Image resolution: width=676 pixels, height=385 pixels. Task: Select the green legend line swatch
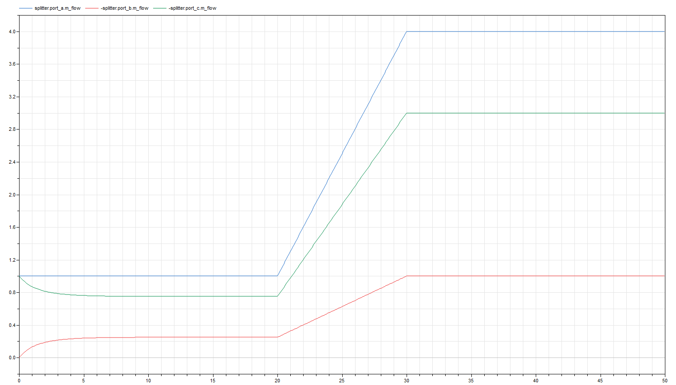(x=159, y=8)
